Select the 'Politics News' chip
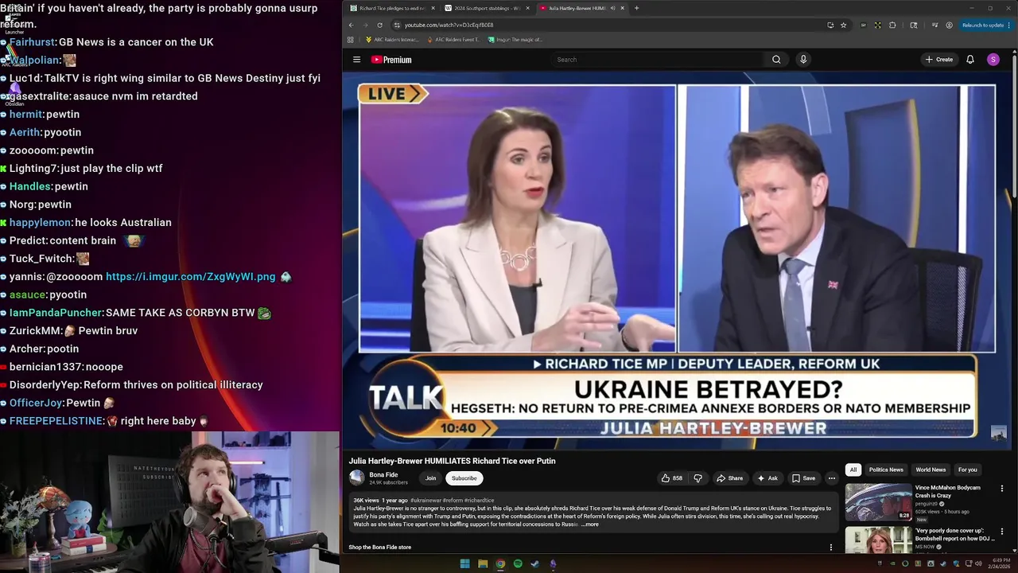 tap(886, 470)
